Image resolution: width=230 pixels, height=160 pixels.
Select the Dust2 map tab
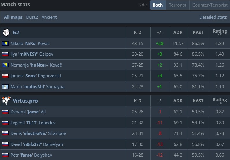tap(32, 17)
